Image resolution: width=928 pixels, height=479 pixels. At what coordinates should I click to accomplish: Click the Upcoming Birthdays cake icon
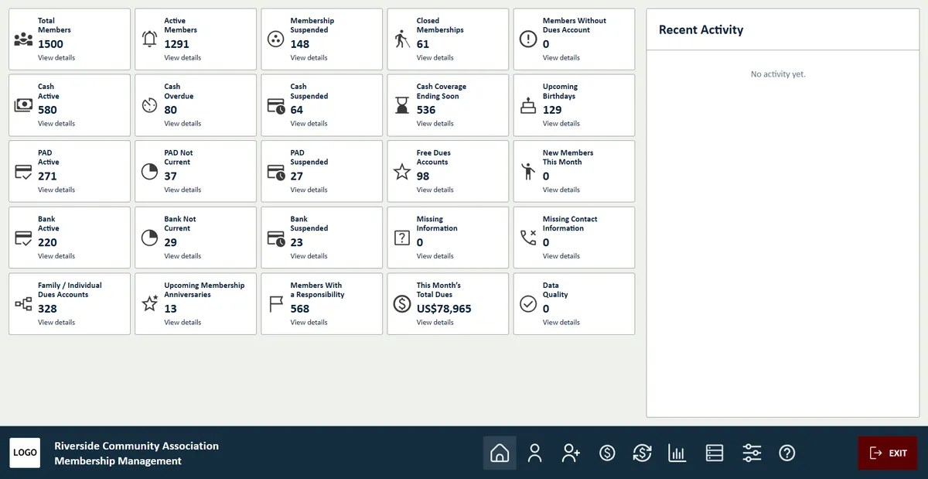528,106
